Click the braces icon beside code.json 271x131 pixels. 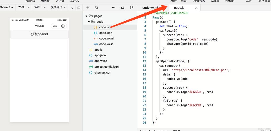[96, 33]
